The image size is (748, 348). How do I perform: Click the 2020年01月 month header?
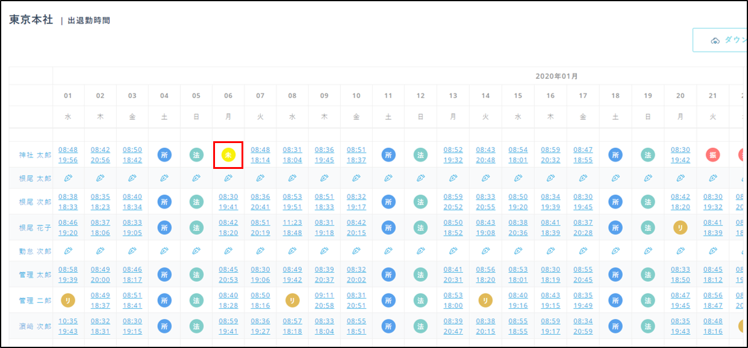pyautogui.click(x=557, y=76)
